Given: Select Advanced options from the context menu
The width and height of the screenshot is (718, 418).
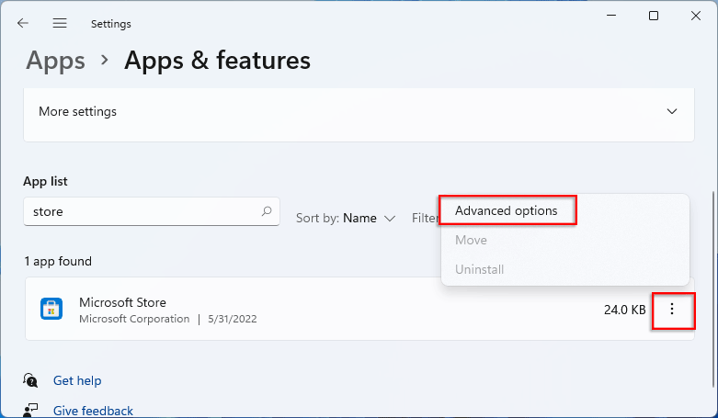Looking at the screenshot, I should (x=507, y=210).
